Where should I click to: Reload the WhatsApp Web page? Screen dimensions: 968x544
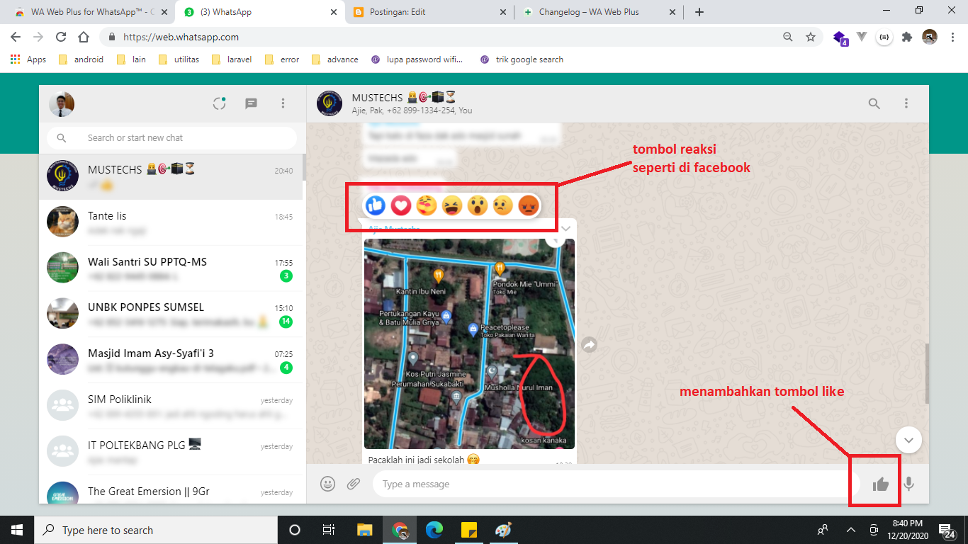click(61, 37)
